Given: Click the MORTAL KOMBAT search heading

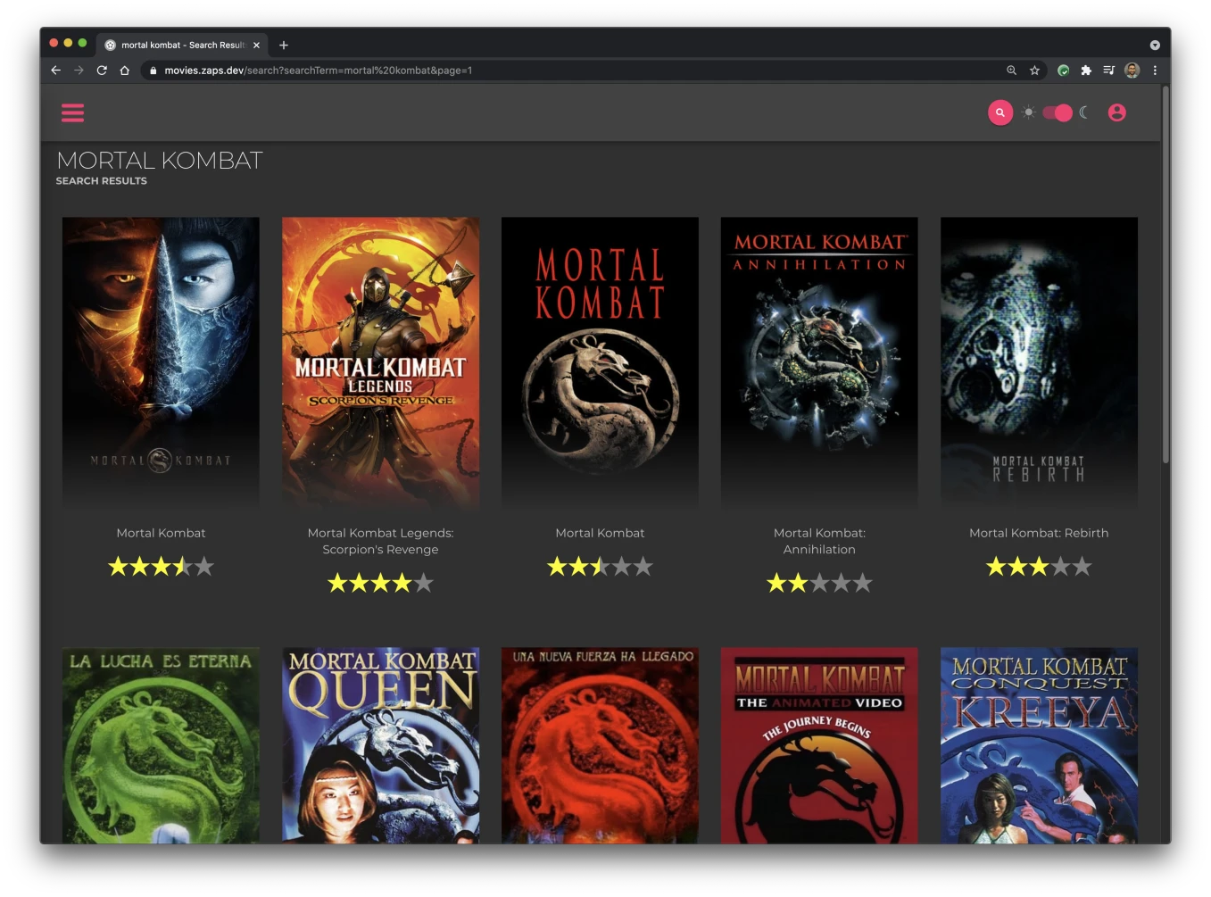Looking at the screenshot, I should (x=160, y=161).
